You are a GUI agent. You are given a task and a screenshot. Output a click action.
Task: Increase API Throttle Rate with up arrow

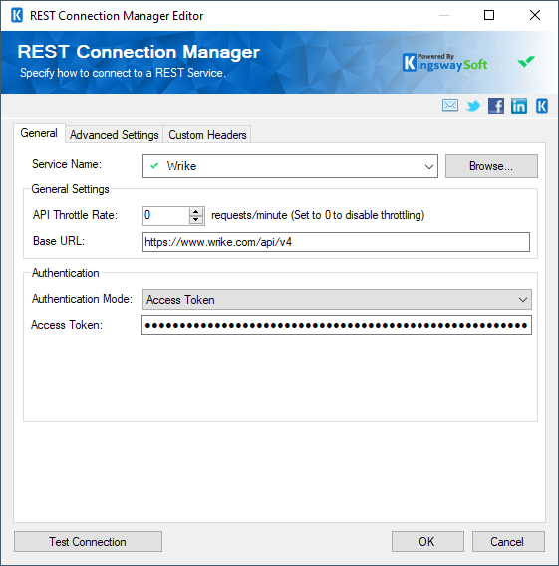(196, 212)
